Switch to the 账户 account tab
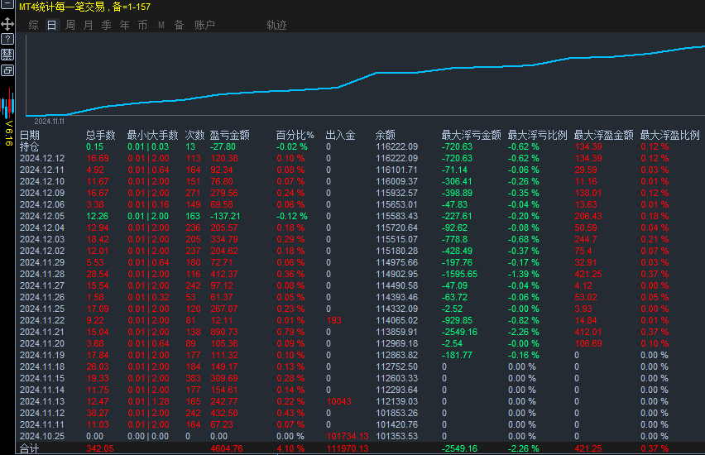The image size is (705, 455). tap(204, 25)
